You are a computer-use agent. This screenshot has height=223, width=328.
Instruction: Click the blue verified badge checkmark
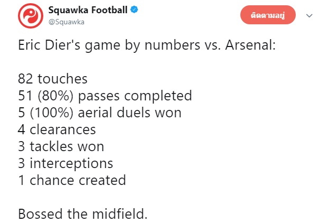point(134,10)
